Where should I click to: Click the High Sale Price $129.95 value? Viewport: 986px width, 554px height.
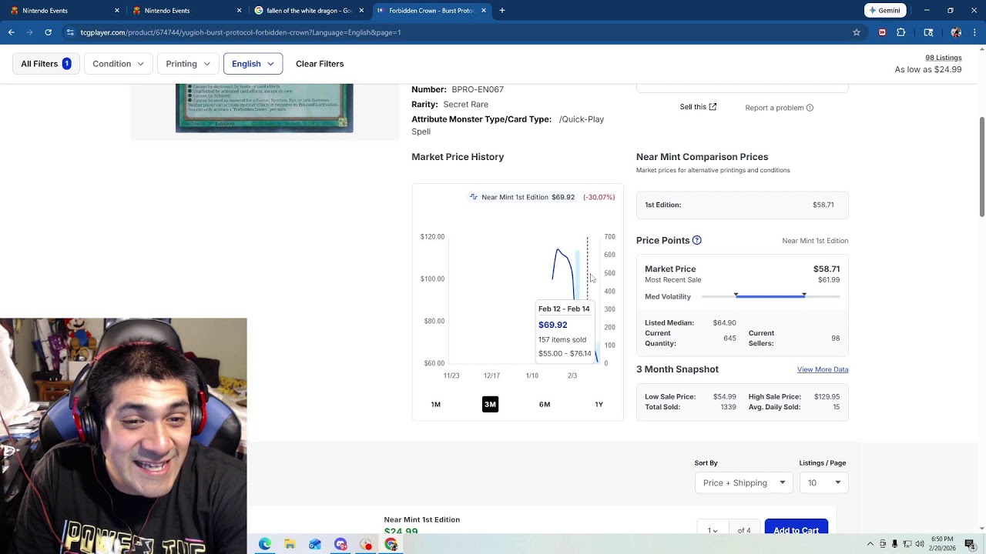827,397
